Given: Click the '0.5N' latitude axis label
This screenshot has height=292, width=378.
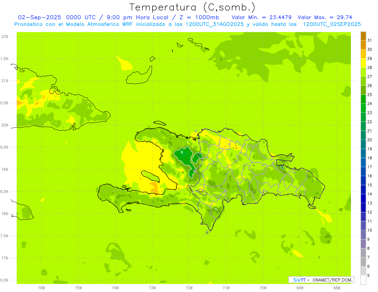Looking at the screenshot, I should coord(5,103).
